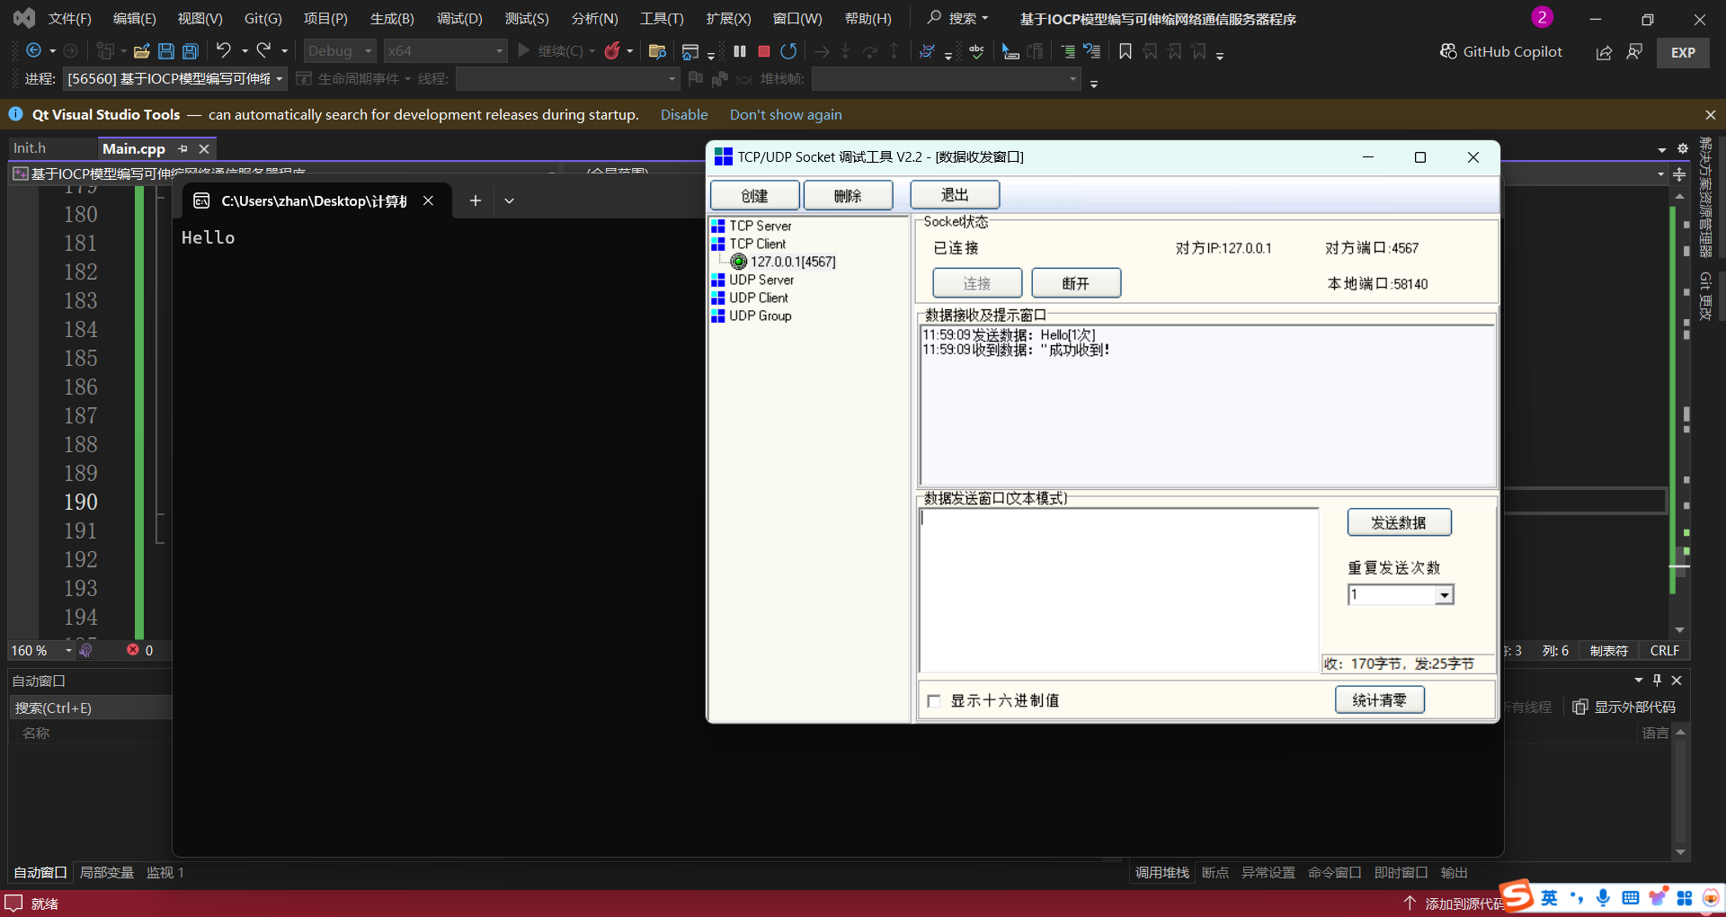
Task: Open Sogou voice input microphone in taskbar
Action: click(x=1604, y=898)
